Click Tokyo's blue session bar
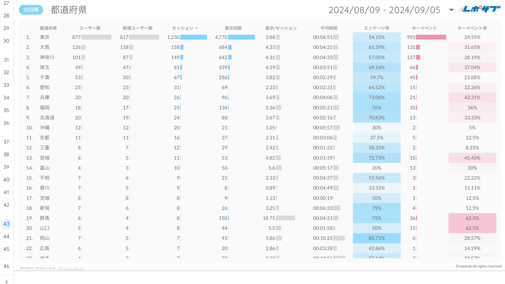The height and width of the screenshot is (284, 505). pos(193,37)
